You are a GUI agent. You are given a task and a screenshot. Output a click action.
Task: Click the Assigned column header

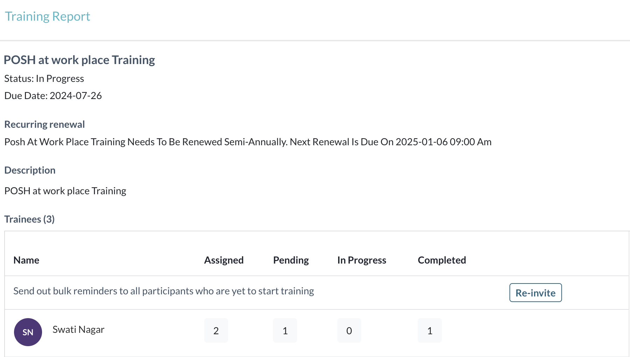click(224, 260)
